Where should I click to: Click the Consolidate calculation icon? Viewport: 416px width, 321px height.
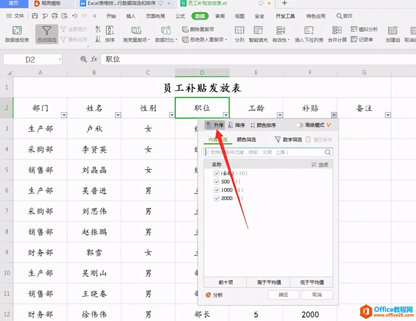[337, 31]
